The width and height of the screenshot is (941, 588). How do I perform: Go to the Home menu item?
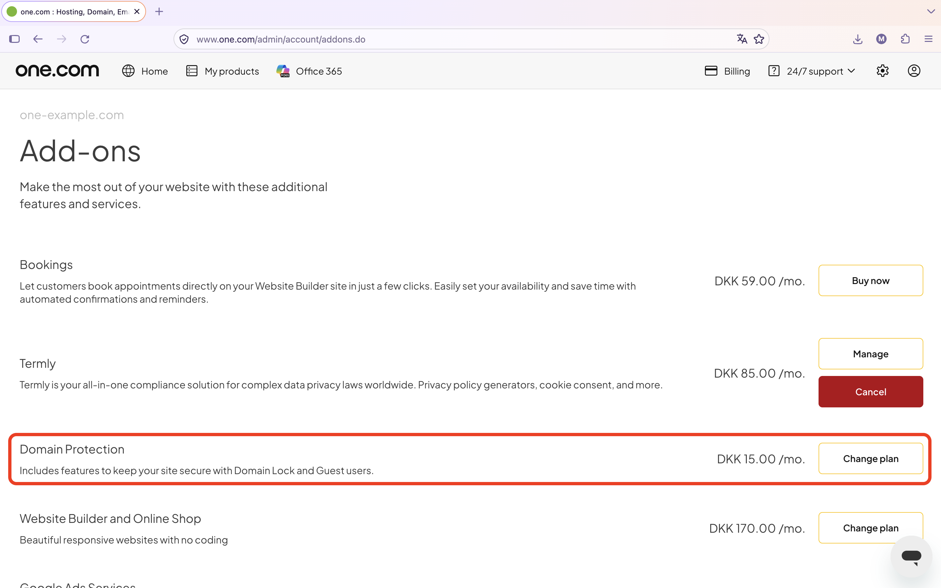point(145,71)
